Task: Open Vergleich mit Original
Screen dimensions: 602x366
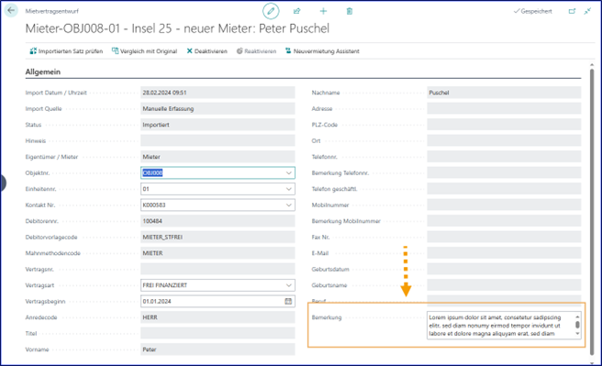Action: click(x=145, y=51)
